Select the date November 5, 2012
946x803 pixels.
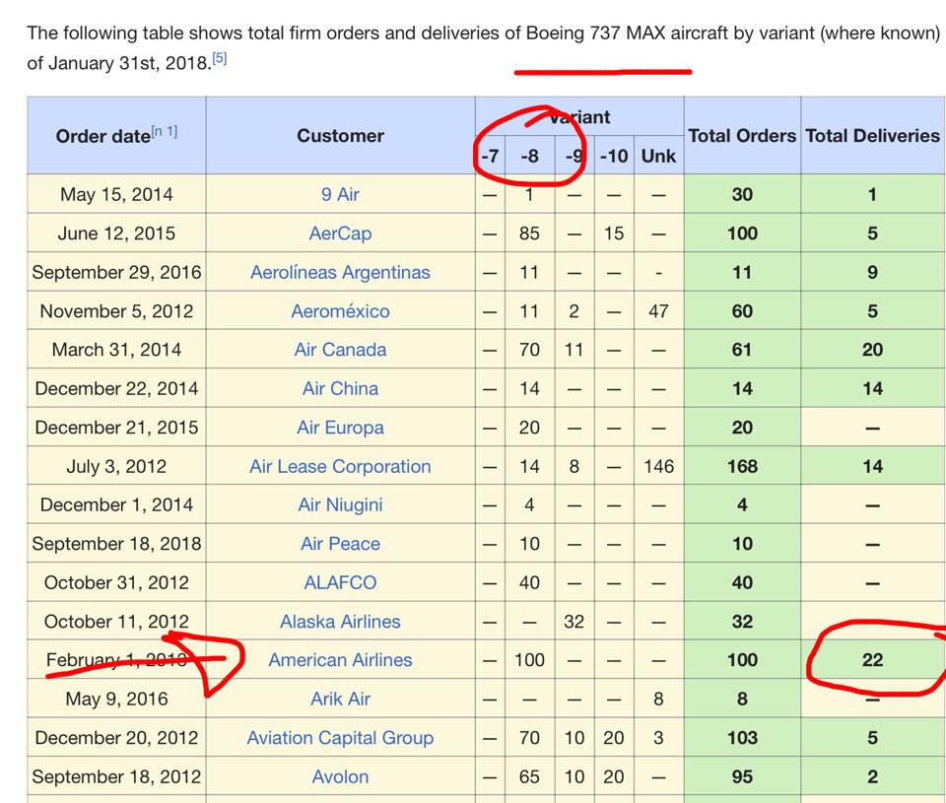coord(116,311)
